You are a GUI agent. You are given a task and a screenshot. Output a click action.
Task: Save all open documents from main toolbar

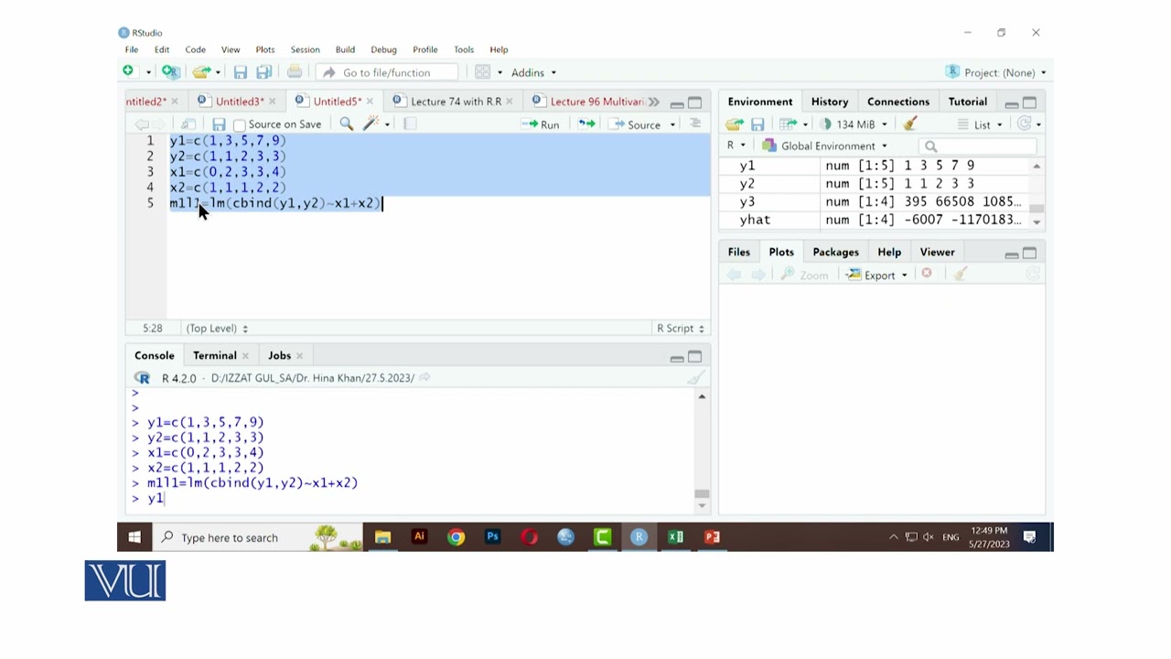(263, 72)
